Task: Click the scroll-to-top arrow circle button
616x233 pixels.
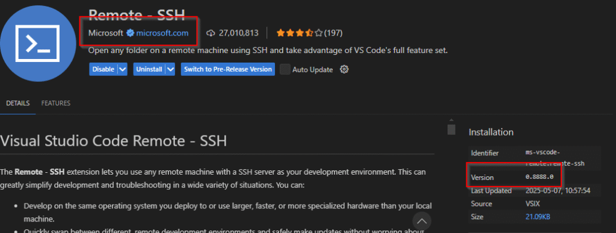Action: pos(422,221)
